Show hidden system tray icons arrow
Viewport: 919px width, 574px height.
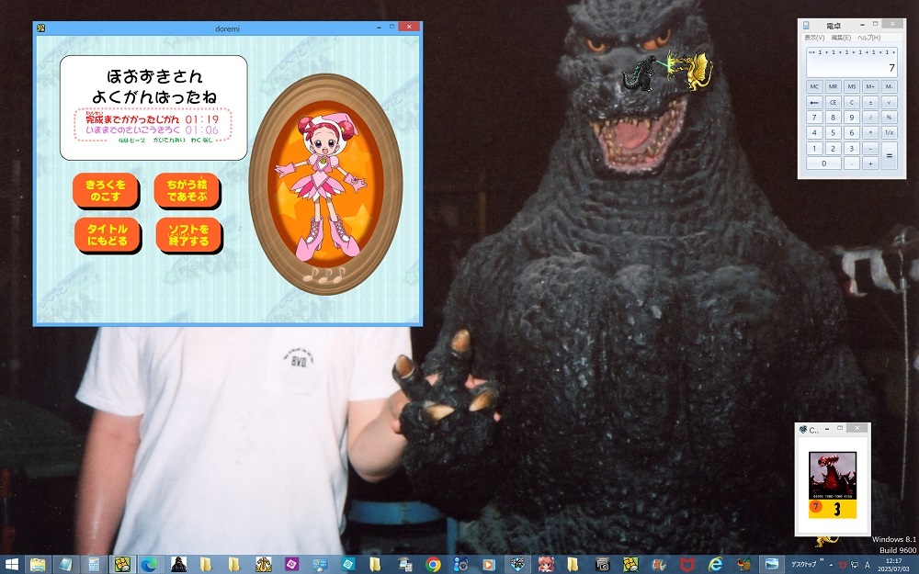[x=831, y=565]
